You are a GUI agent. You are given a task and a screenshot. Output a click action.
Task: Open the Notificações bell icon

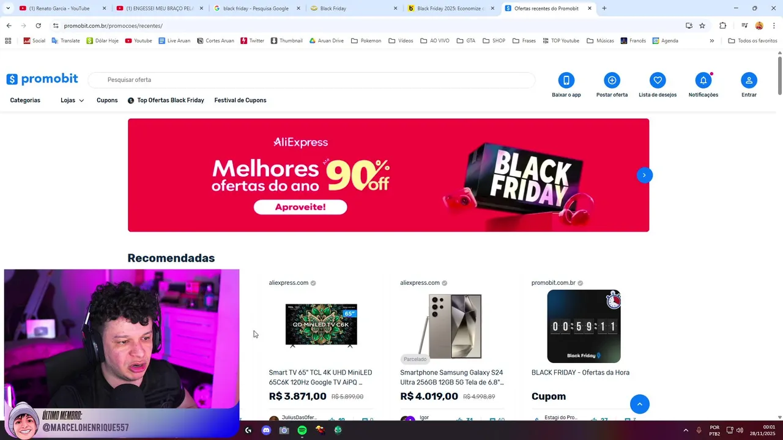703,80
